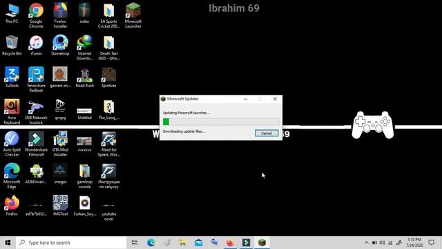Open Task View on taskbar
Screen dimensions: 442x249
point(135,243)
